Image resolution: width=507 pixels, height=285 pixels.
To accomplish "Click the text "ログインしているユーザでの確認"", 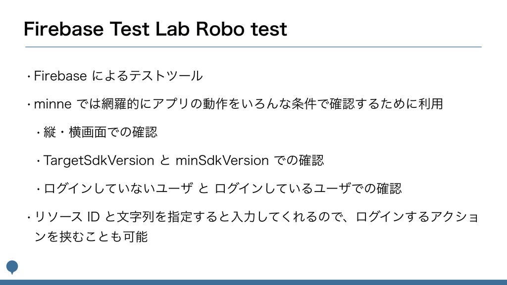I will pos(306,189).
